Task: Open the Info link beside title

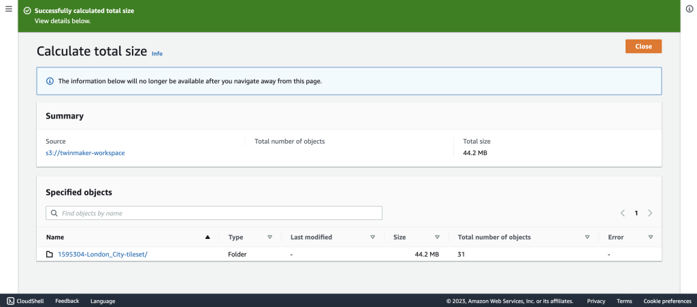Action: [157, 54]
